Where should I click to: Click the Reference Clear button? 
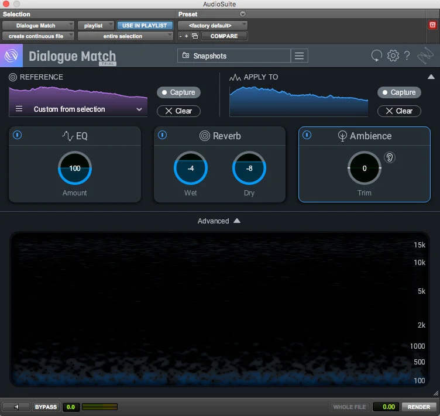point(179,111)
